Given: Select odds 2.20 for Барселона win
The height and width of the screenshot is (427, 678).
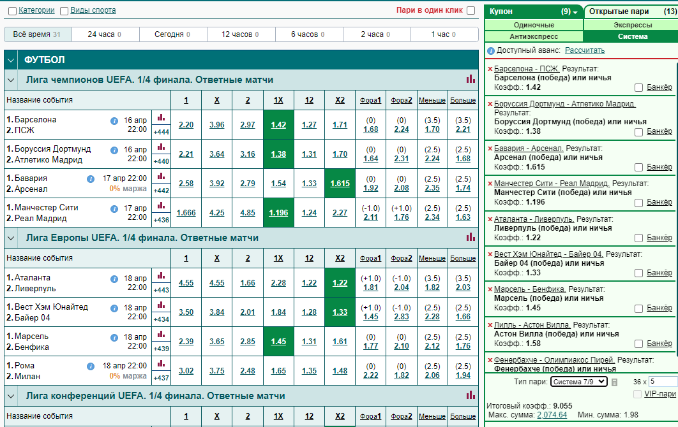Looking at the screenshot, I should (186, 125).
